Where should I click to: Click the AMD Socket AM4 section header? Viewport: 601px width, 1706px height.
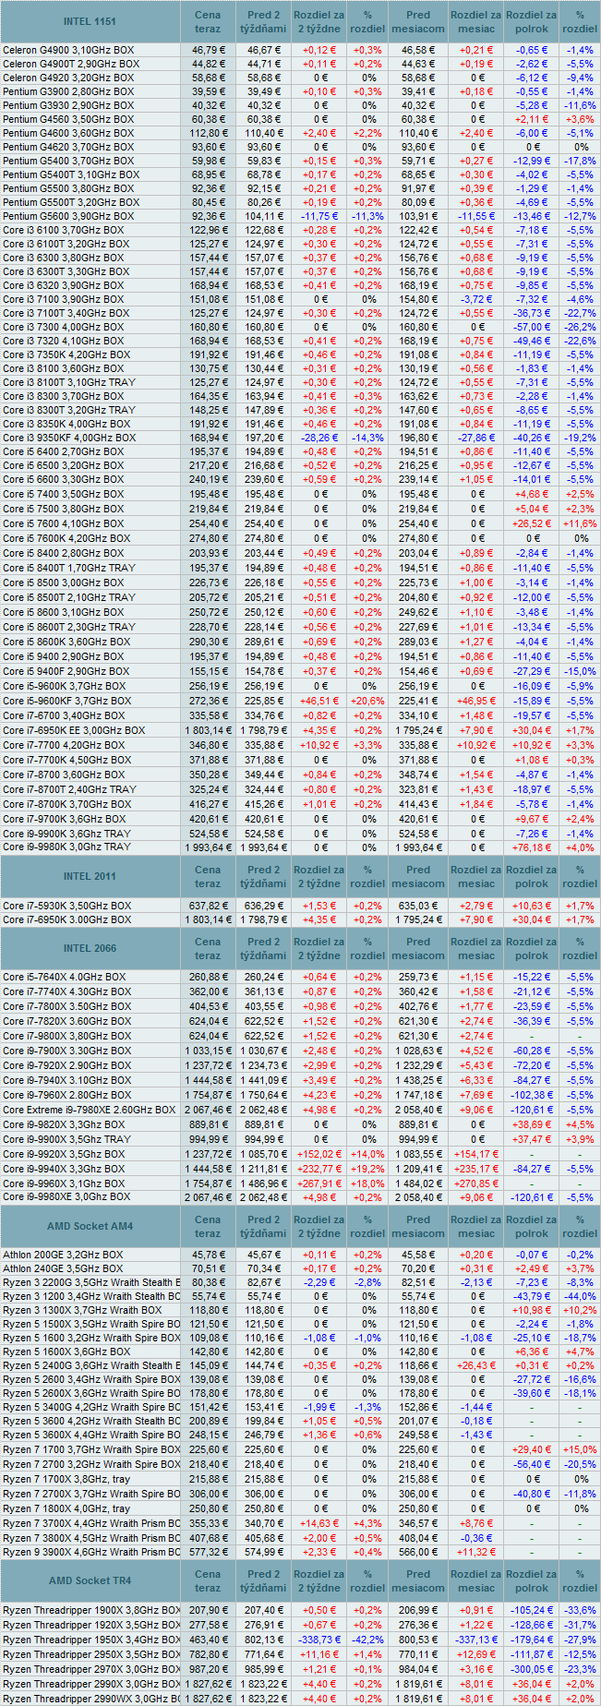(90, 1226)
